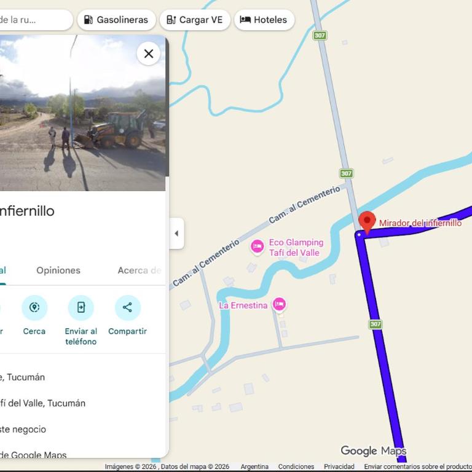Click the 307 shield on blue route
The height and width of the screenshot is (472, 472).
pyautogui.click(x=376, y=324)
